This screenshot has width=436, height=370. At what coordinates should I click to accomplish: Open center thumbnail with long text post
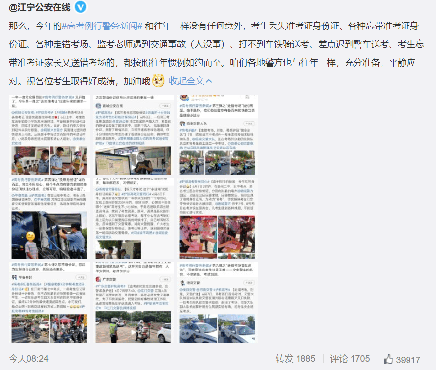pos(133,219)
